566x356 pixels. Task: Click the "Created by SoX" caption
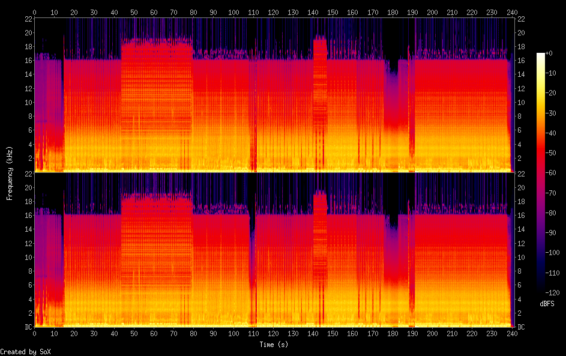tap(25, 352)
